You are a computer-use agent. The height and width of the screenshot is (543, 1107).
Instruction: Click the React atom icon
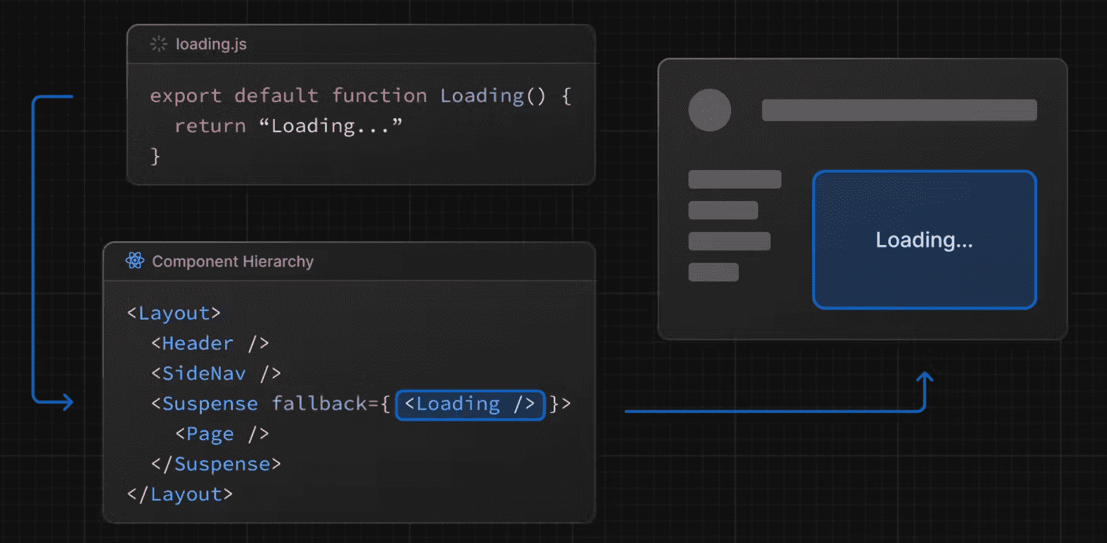[135, 261]
